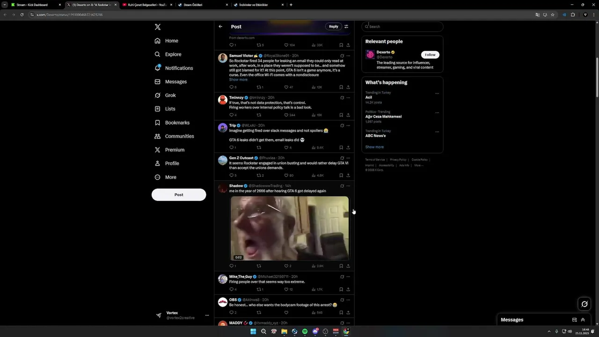Click the white Post button in sidebar
599x337 pixels.
click(x=179, y=195)
